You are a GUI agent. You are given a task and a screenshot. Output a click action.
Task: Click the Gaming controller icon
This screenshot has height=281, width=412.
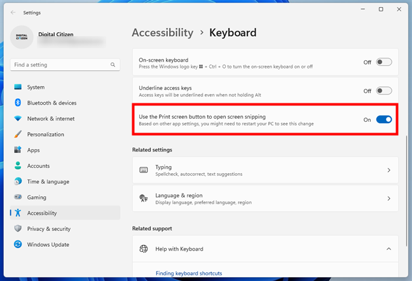click(x=18, y=197)
